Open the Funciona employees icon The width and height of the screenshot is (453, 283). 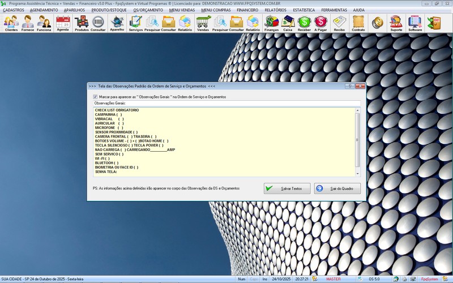coord(44,23)
